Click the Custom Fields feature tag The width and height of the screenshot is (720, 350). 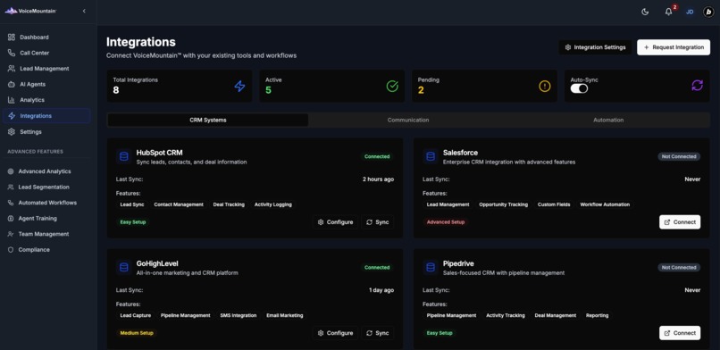(x=554, y=204)
